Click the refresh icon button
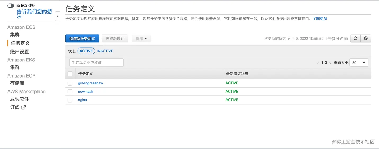Viewport: 379px width, 149px height. pos(355,39)
